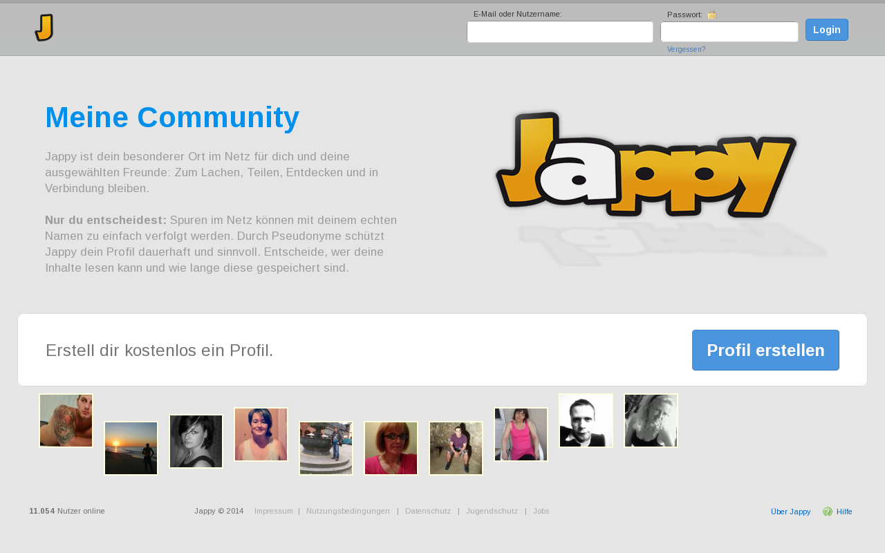Open the Vergessen? password link

tap(686, 50)
